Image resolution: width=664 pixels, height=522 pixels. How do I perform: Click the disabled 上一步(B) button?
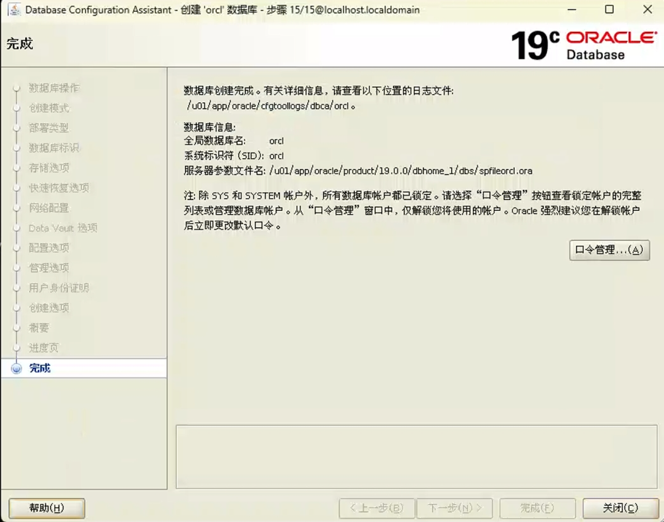coord(376,508)
